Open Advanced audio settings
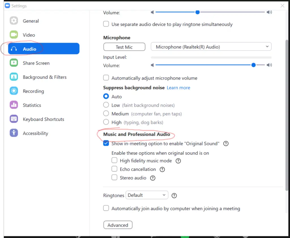290x238 pixels. pyautogui.click(x=118, y=225)
